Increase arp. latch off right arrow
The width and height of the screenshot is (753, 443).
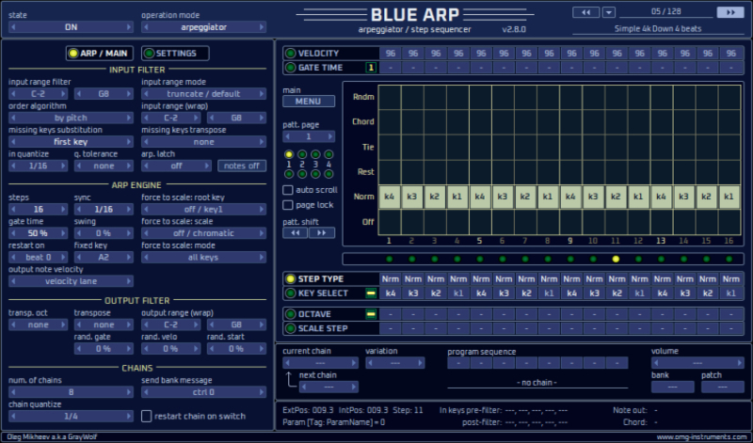[207, 166]
